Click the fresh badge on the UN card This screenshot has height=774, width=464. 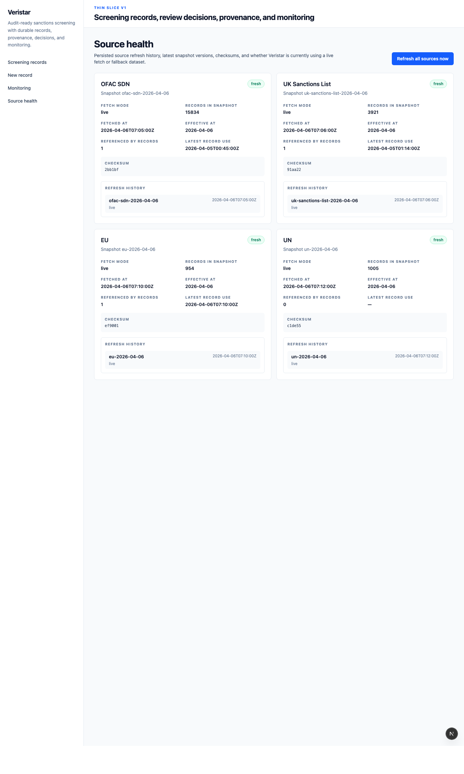pos(438,240)
